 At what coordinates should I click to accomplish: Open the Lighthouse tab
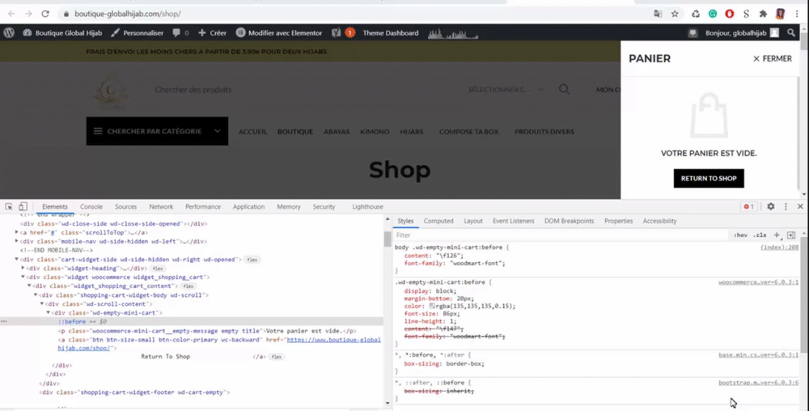point(367,206)
